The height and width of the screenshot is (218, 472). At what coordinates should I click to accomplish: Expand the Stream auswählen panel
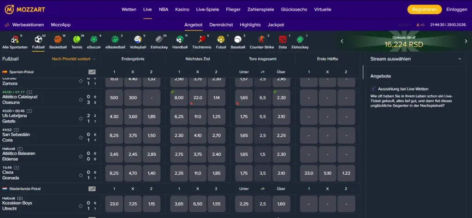pyautogui.click(x=460, y=59)
